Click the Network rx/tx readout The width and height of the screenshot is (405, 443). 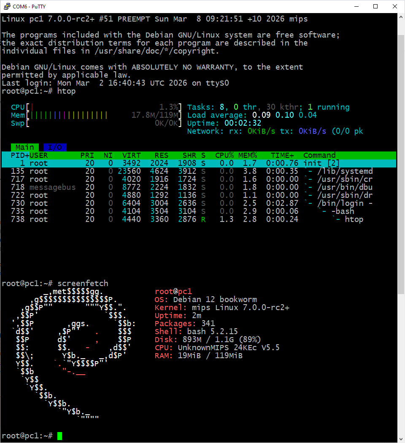click(275, 131)
